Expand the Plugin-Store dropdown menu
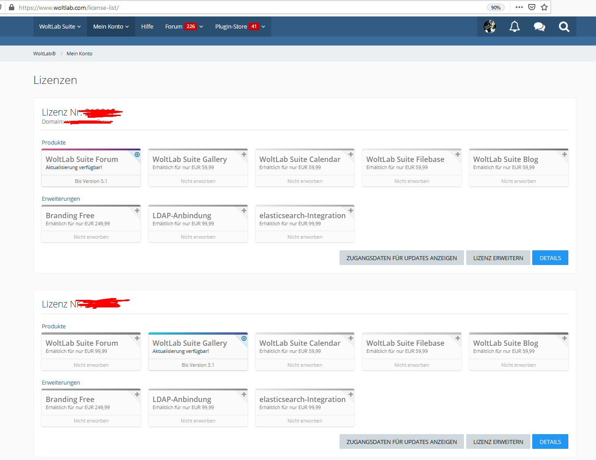The height and width of the screenshot is (460, 596). (x=240, y=27)
